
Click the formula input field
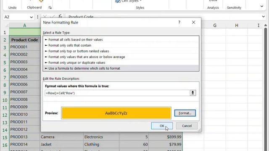pos(117,93)
